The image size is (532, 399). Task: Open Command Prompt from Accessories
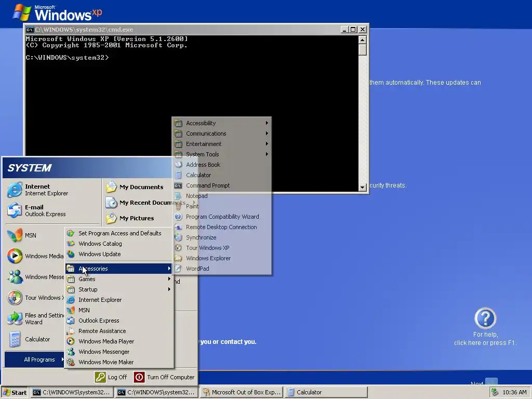click(222, 185)
